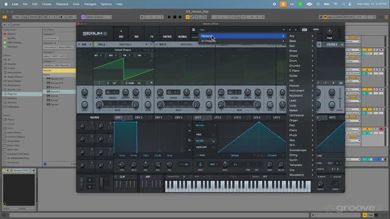
Task: Open the File menu in menu bar
Action: coord(25,4)
